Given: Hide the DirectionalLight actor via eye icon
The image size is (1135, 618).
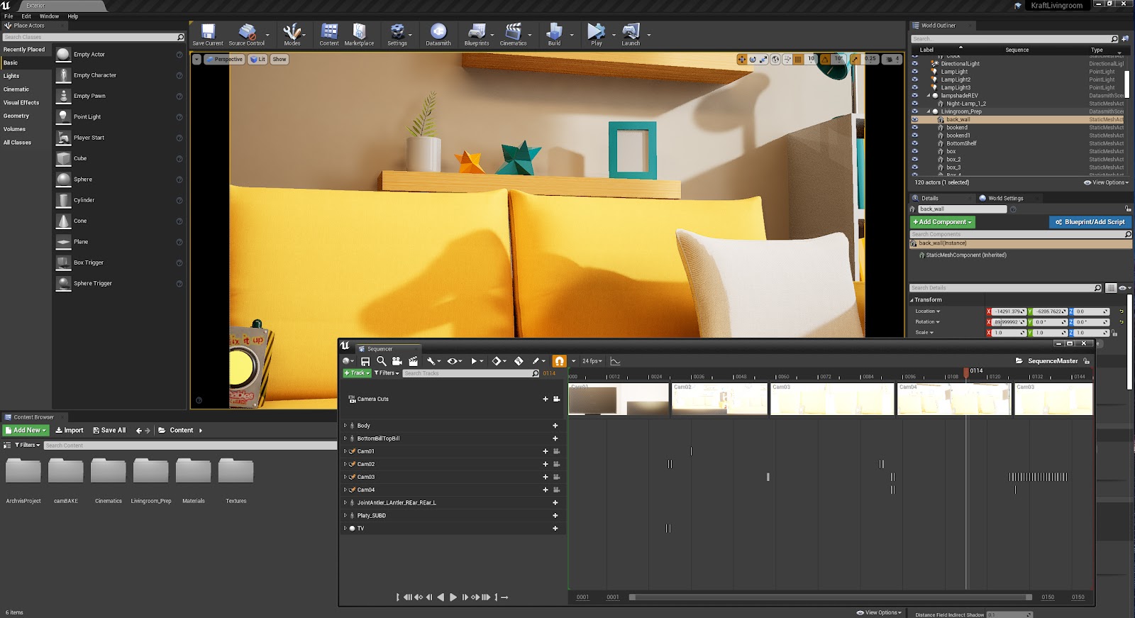Looking at the screenshot, I should coord(914,64).
